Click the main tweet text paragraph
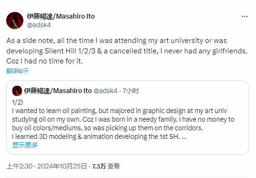 127,51
